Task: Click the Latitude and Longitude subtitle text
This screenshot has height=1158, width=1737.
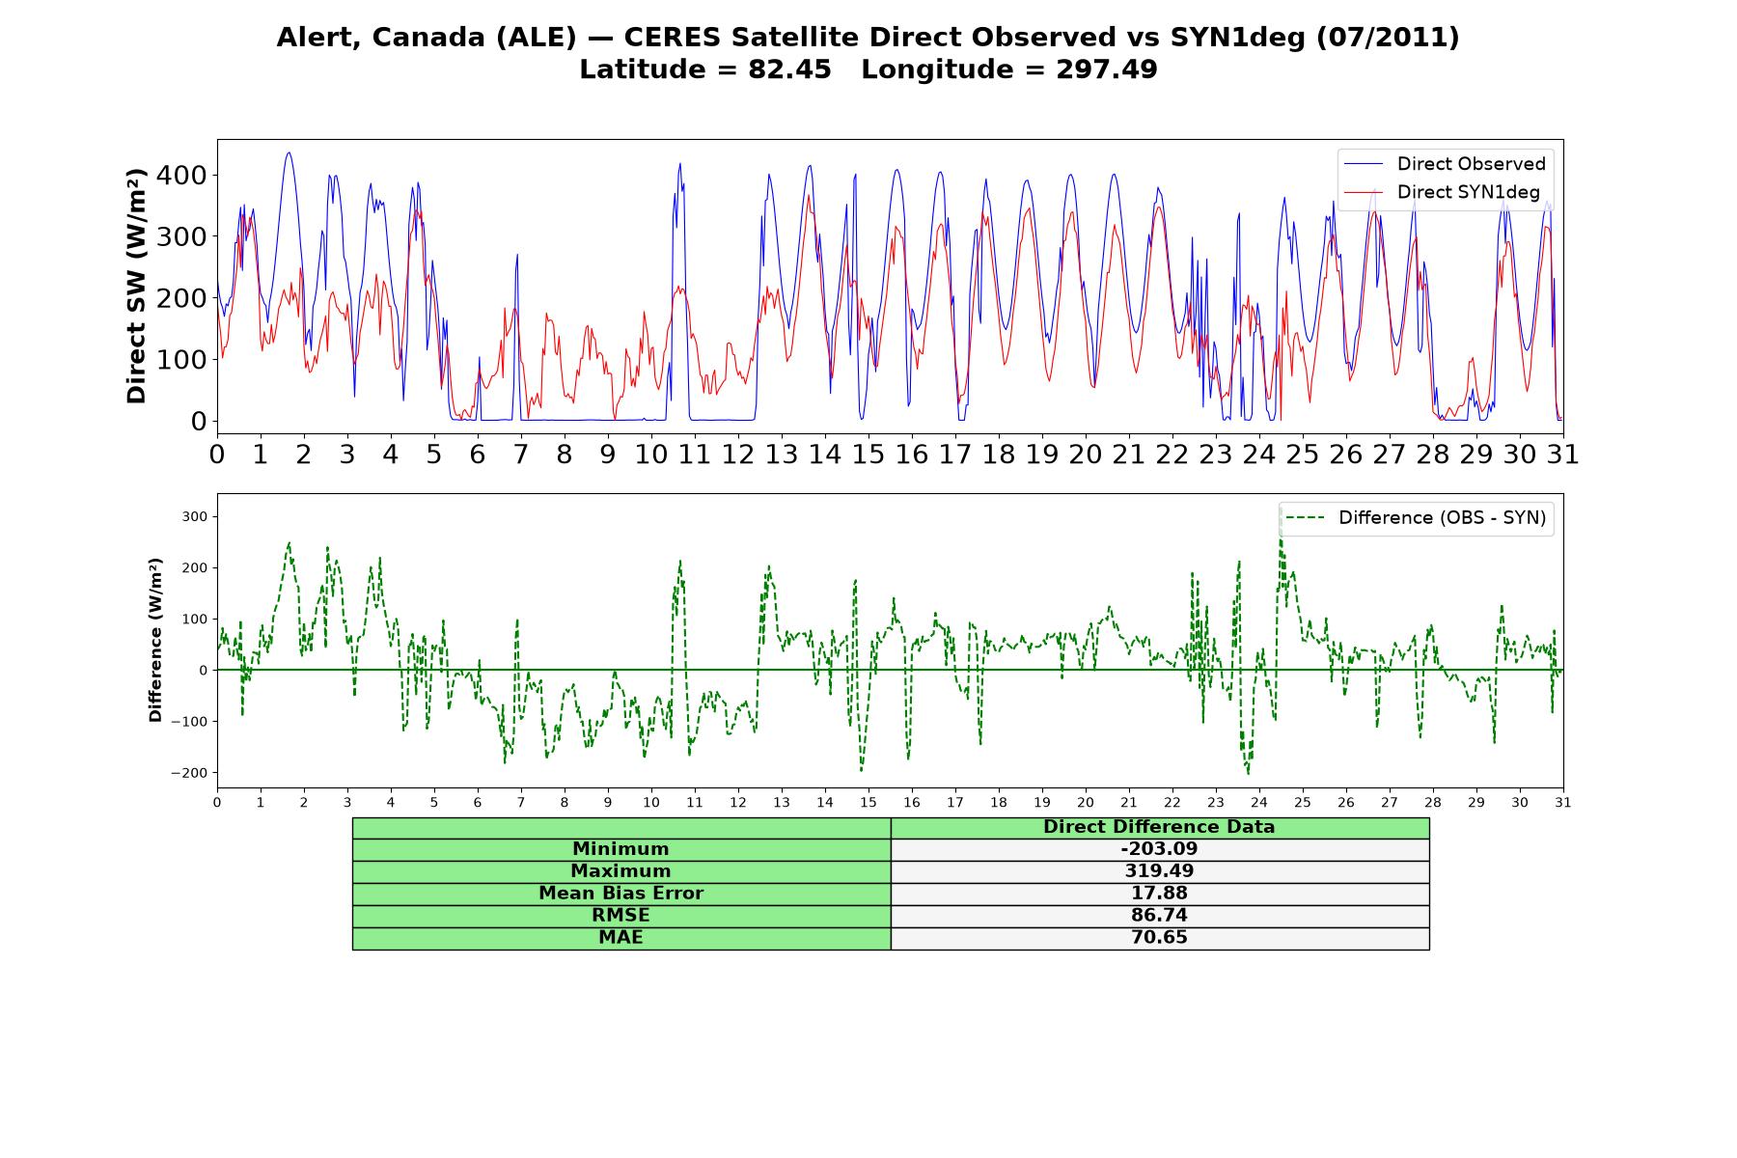Action: tap(868, 69)
